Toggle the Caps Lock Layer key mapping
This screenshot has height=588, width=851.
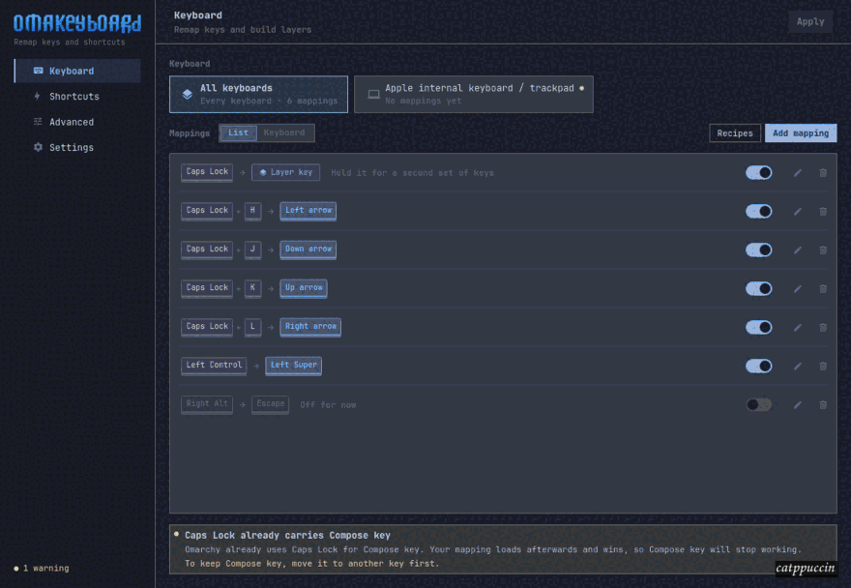[758, 173]
